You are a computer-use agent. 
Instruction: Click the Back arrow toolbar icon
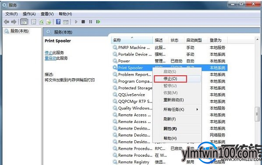6,22
